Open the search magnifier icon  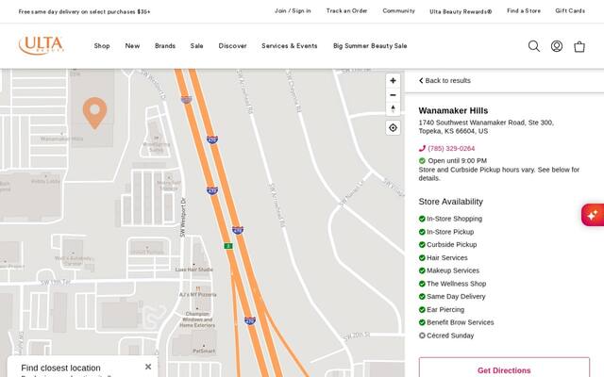tap(533, 46)
